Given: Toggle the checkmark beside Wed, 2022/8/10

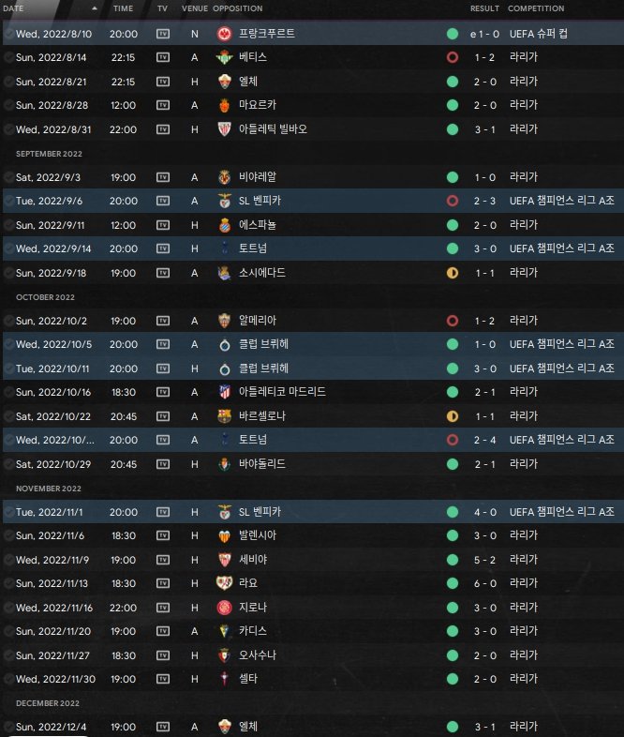Looking at the screenshot, I should click(x=8, y=34).
